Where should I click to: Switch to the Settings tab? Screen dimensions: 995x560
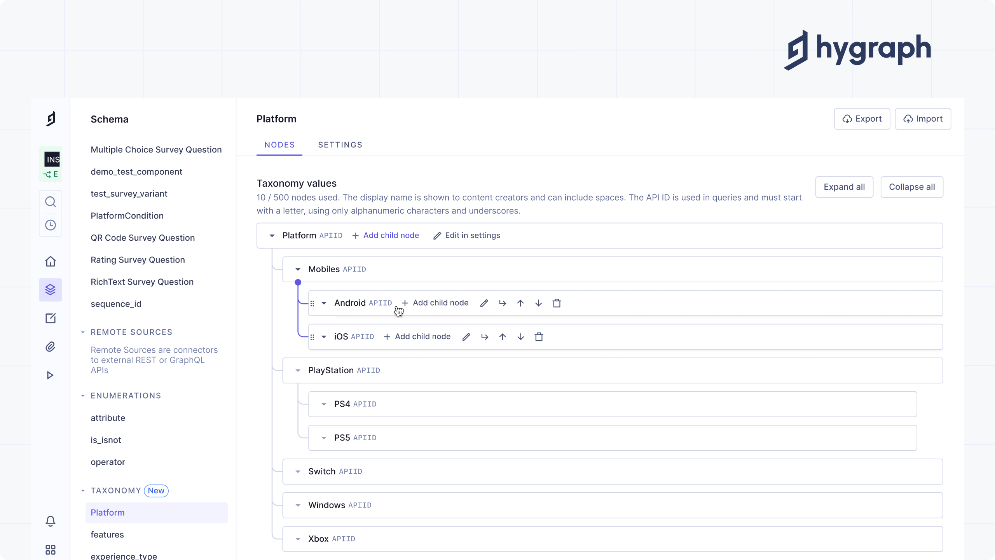point(340,145)
